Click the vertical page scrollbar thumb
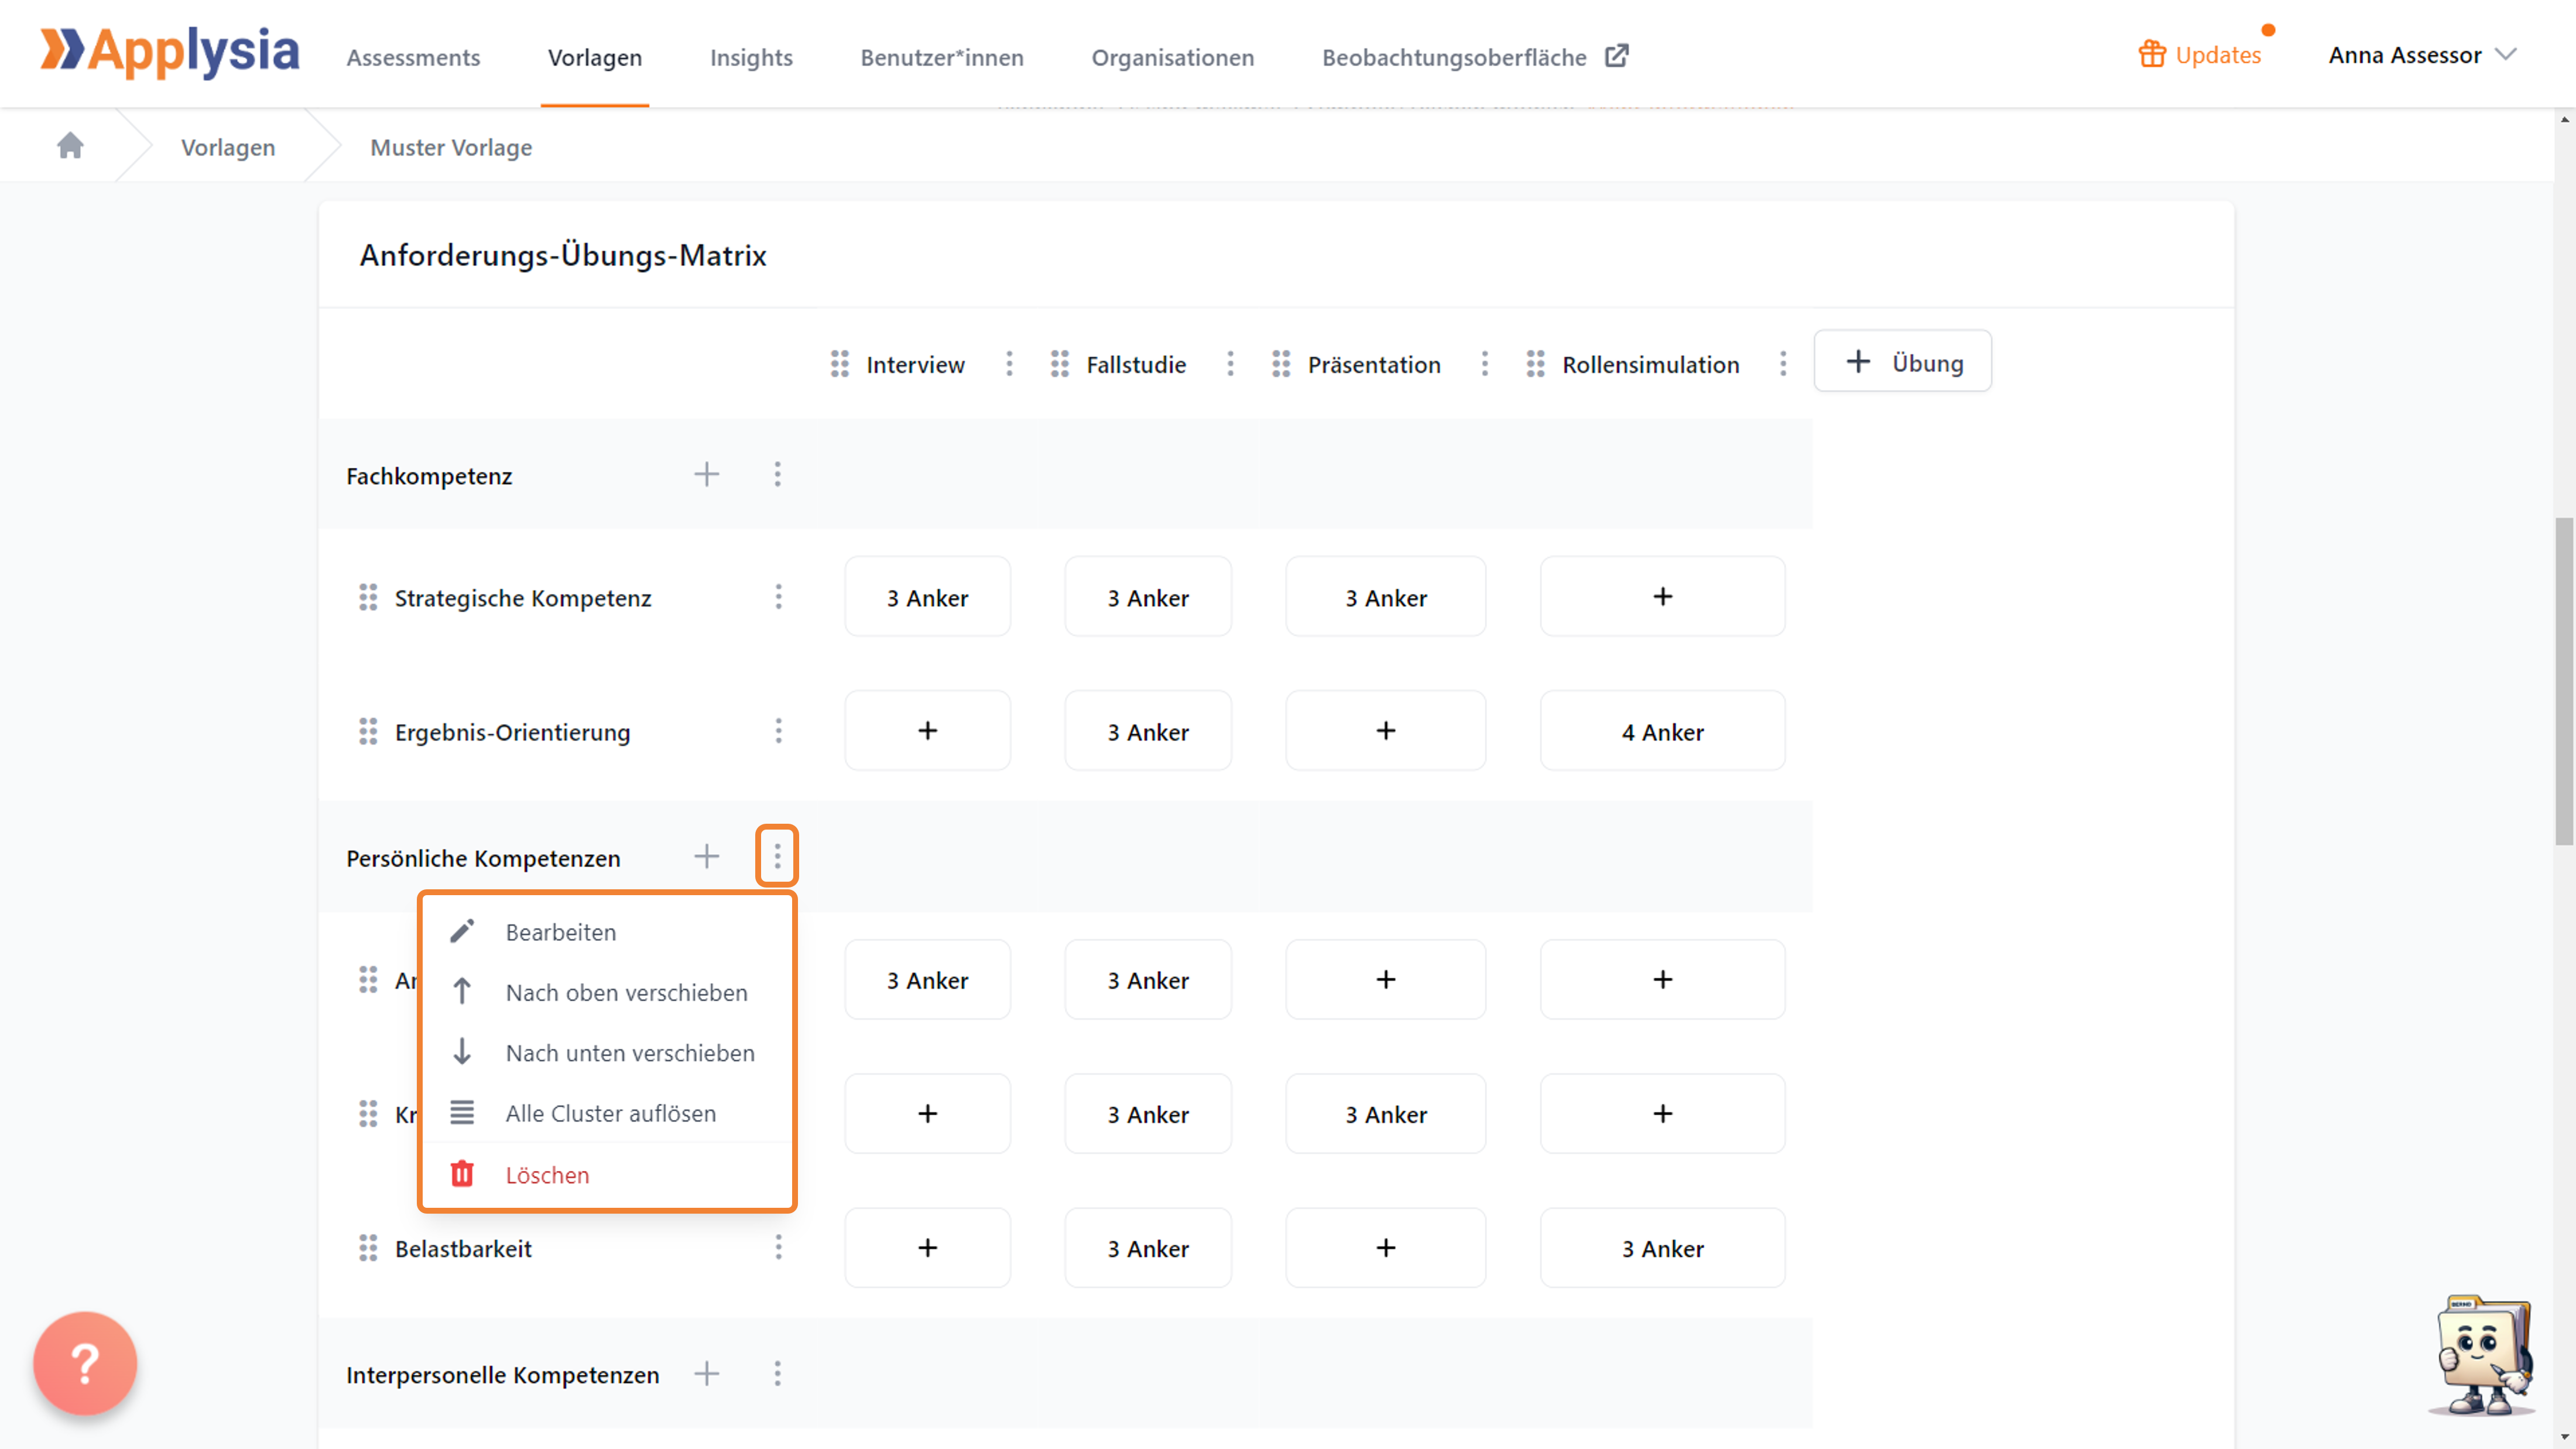This screenshot has height=1449, width=2576. [2565, 680]
